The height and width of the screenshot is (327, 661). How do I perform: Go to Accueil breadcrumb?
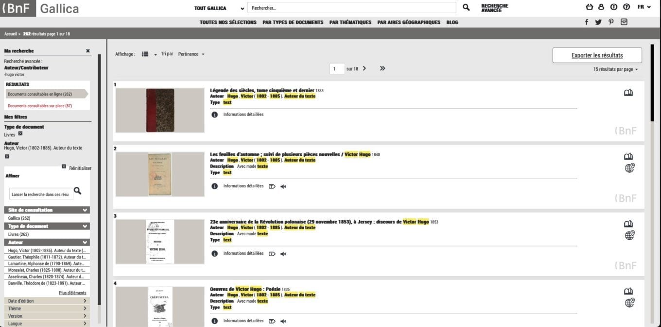(10, 34)
